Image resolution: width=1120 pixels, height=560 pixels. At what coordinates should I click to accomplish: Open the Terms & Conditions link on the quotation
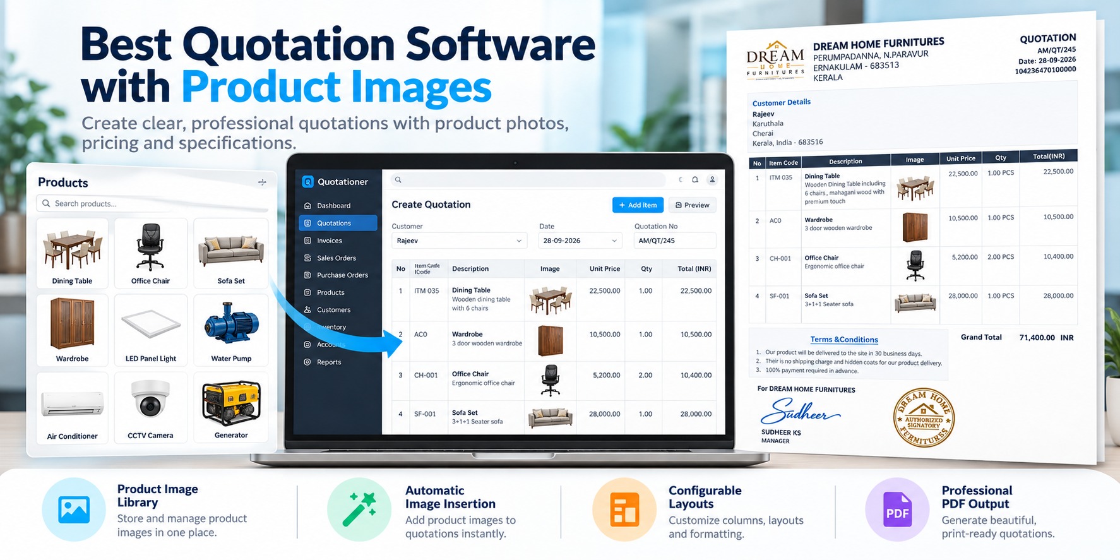844,340
